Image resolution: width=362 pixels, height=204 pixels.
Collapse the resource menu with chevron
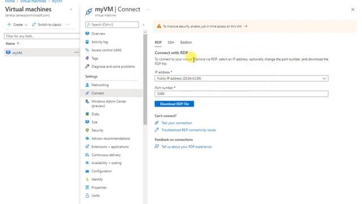tap(143, 24)
